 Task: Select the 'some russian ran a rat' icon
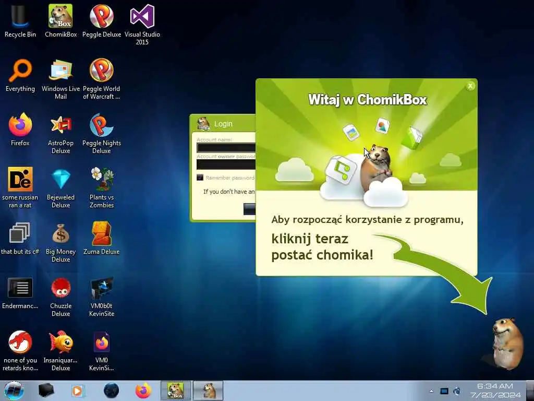pos(20,187)
